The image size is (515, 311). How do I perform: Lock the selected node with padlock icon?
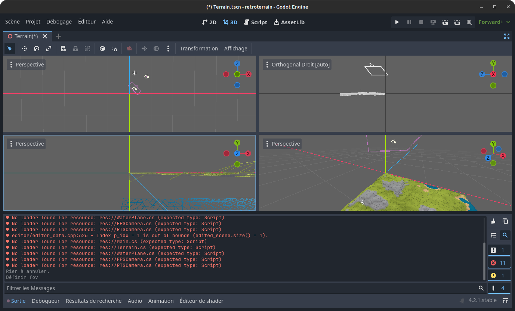pyautogui.click(x=75, y=49)
